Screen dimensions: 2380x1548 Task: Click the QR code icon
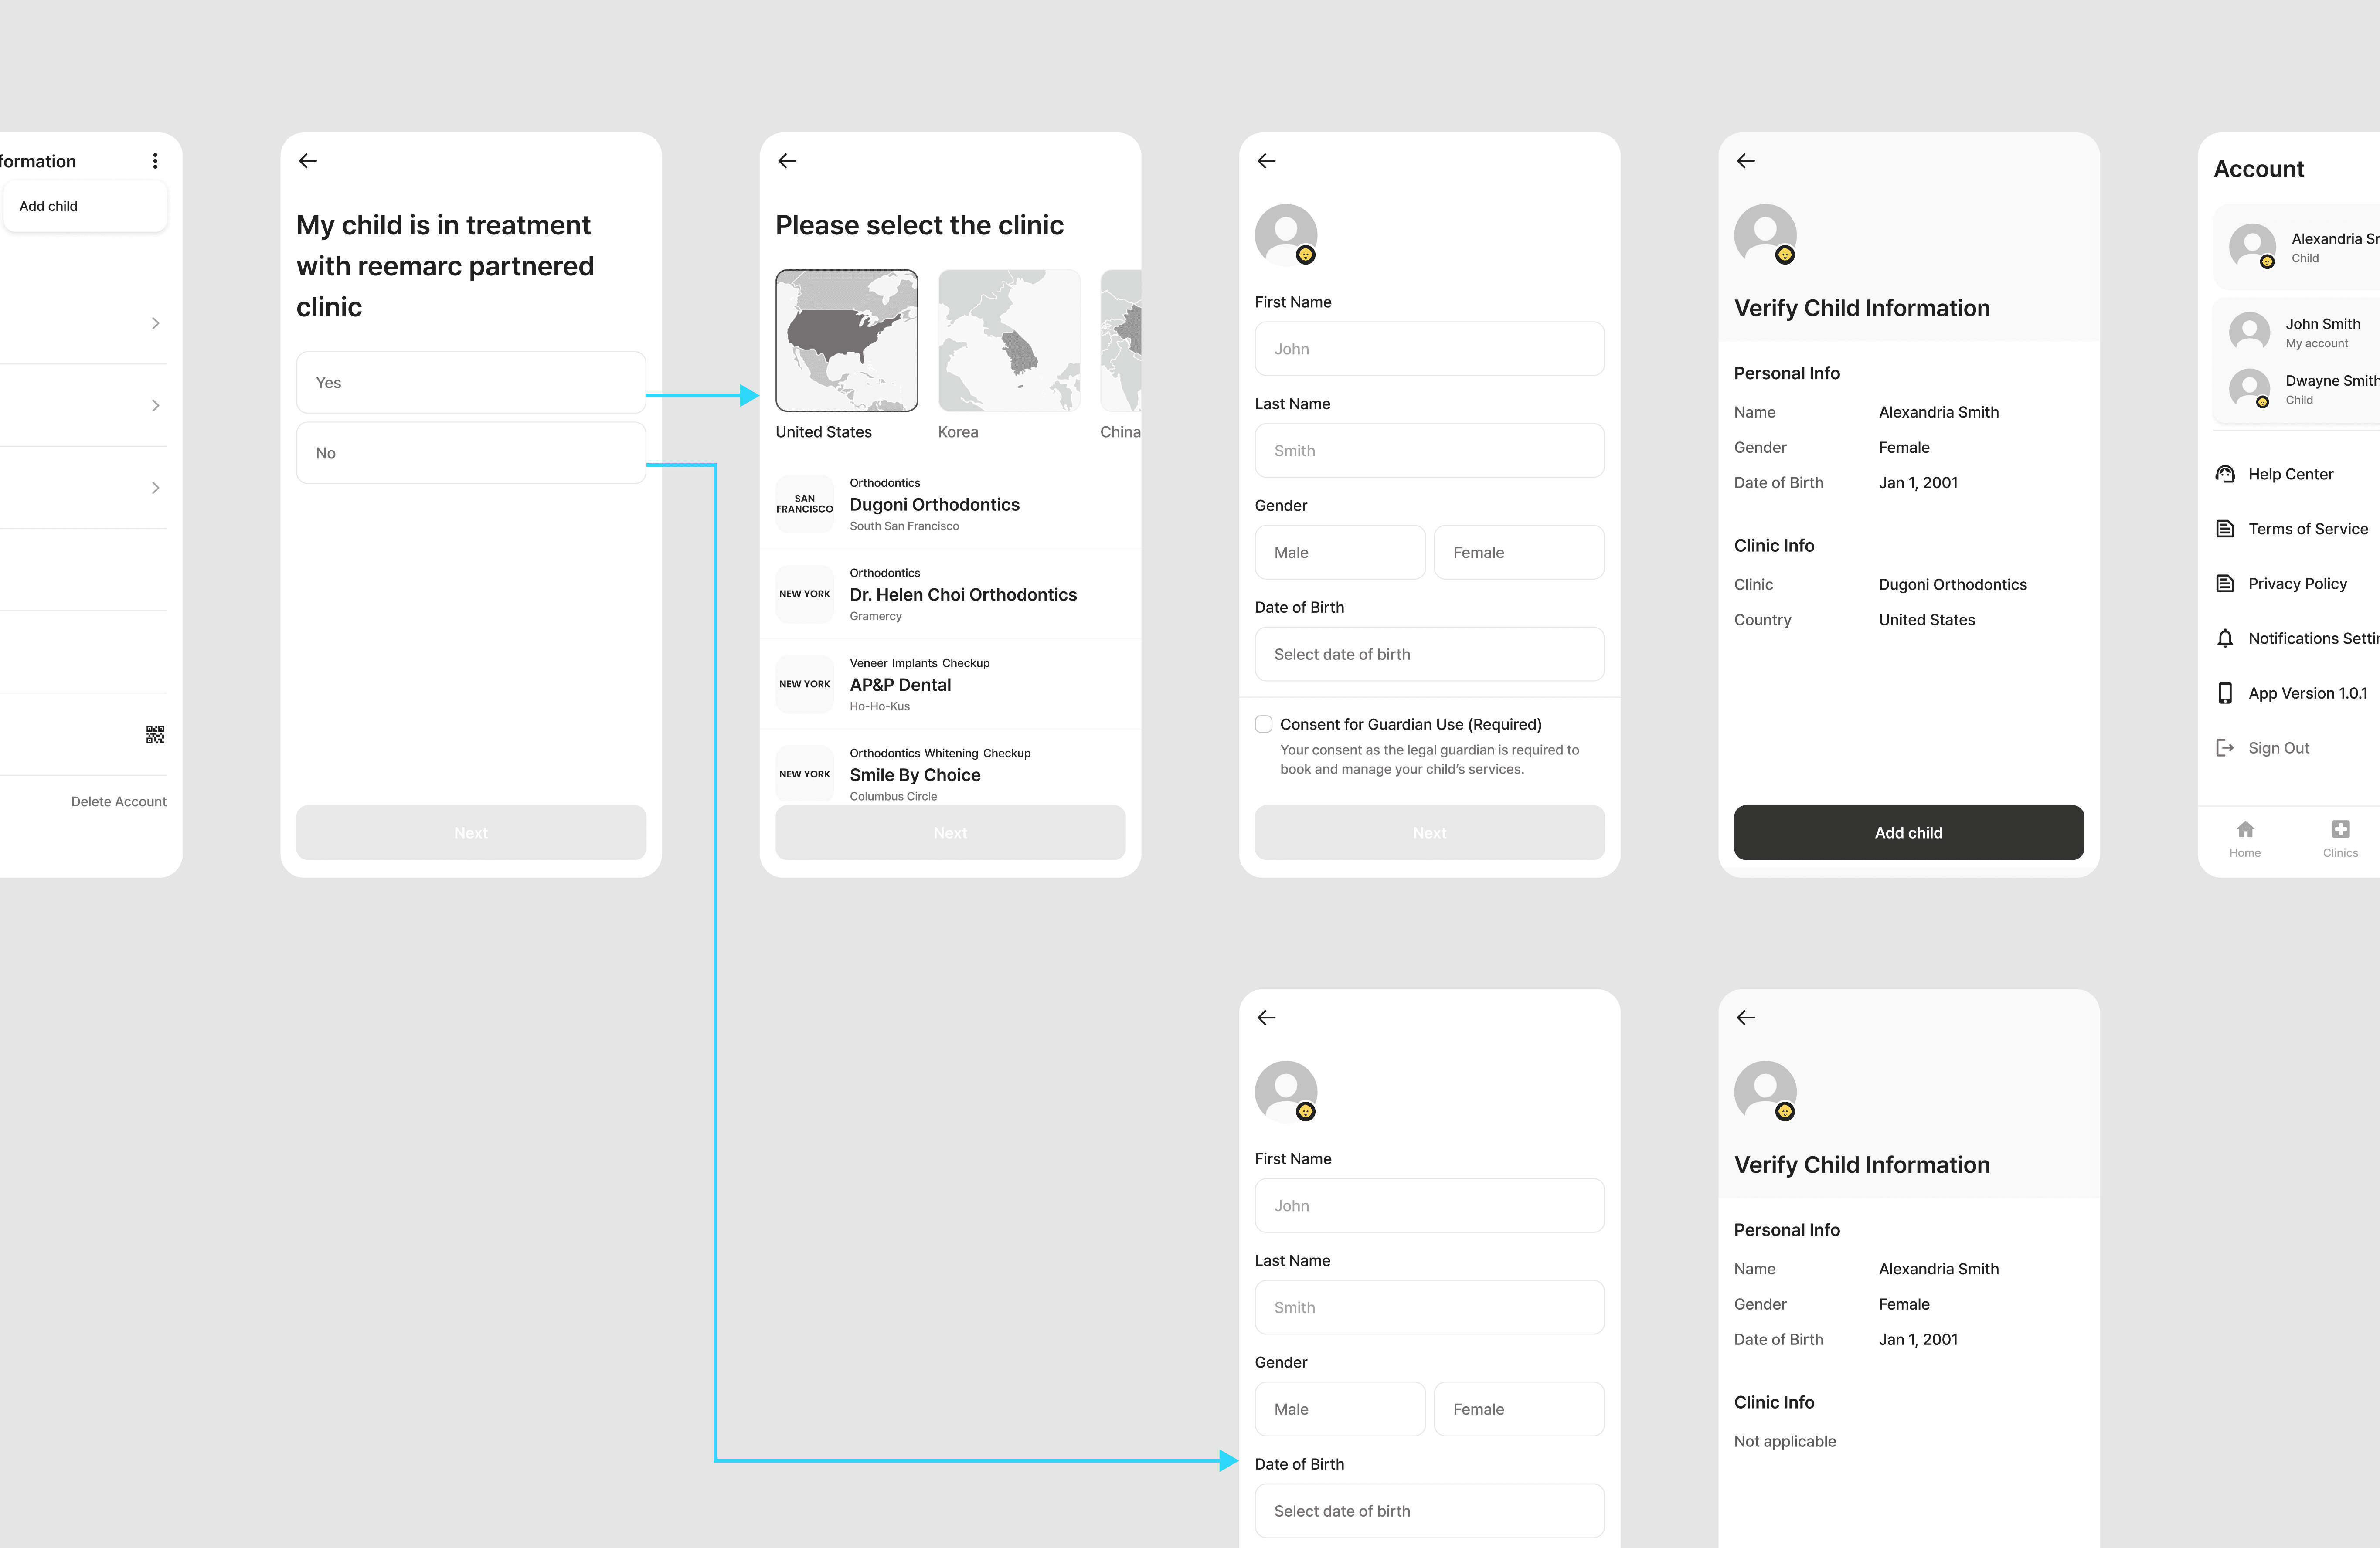[x=155, y=735]
